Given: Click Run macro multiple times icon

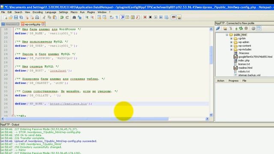Looking at the screenshot, I should tap(161, 17).
